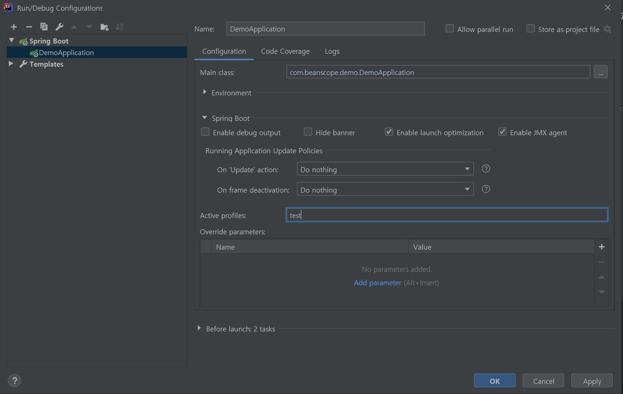Switch to the Logs tab
This screenshot has width=623, height=394.
point(332,51)
